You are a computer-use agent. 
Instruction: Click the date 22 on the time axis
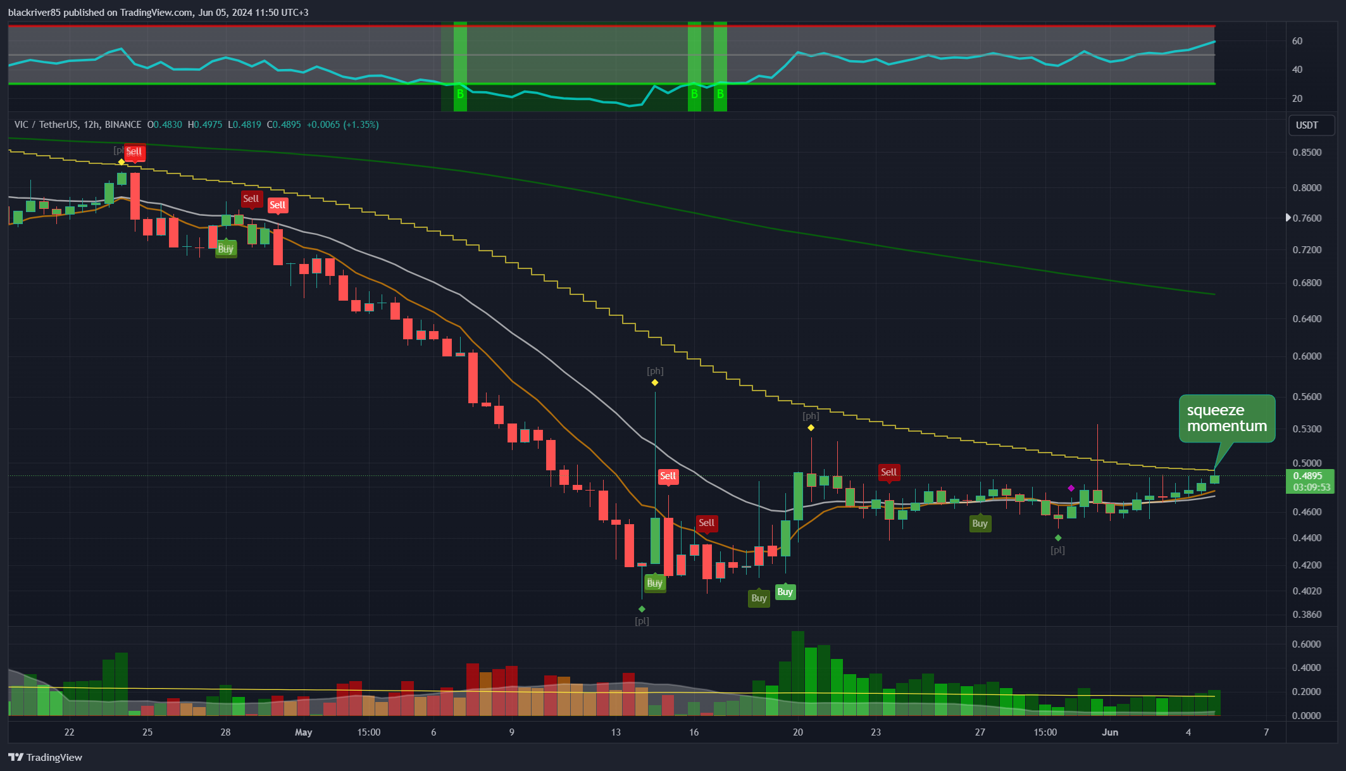[x=70, y=732]
